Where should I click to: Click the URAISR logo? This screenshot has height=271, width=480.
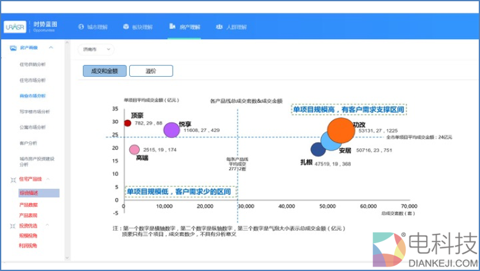pos(15,27)
